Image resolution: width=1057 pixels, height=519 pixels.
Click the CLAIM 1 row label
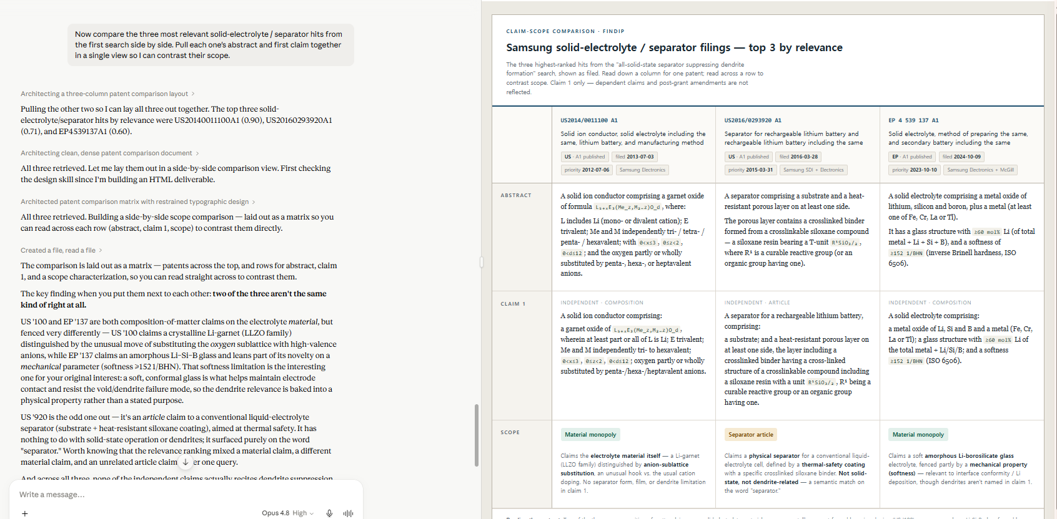(x=513, y=304)
